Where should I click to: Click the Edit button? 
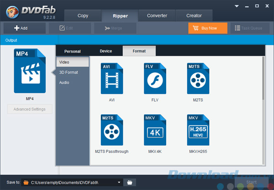70,28
